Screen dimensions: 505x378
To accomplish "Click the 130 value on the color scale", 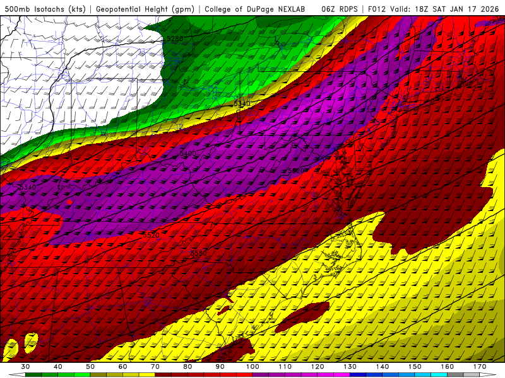I will (x=350, y=367).
